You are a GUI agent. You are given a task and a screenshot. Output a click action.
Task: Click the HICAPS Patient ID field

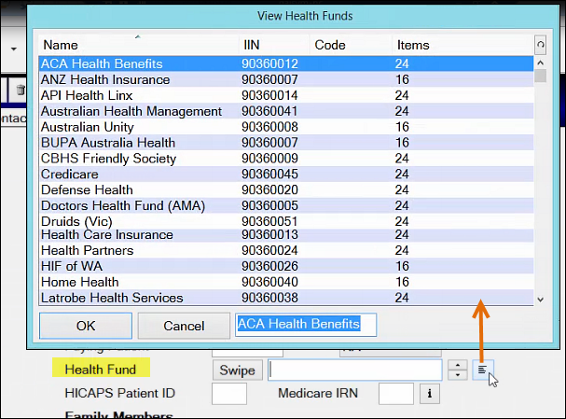(x=229, y=394)
